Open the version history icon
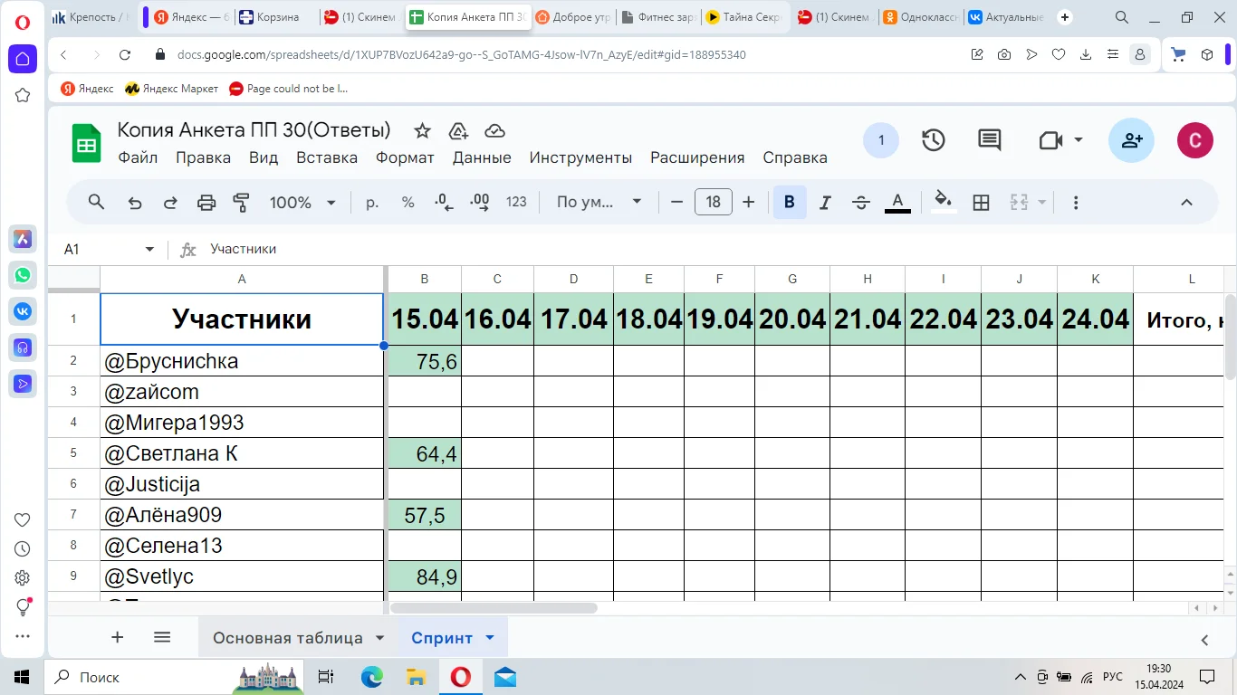1237x695 pixels. click(934, 140)
